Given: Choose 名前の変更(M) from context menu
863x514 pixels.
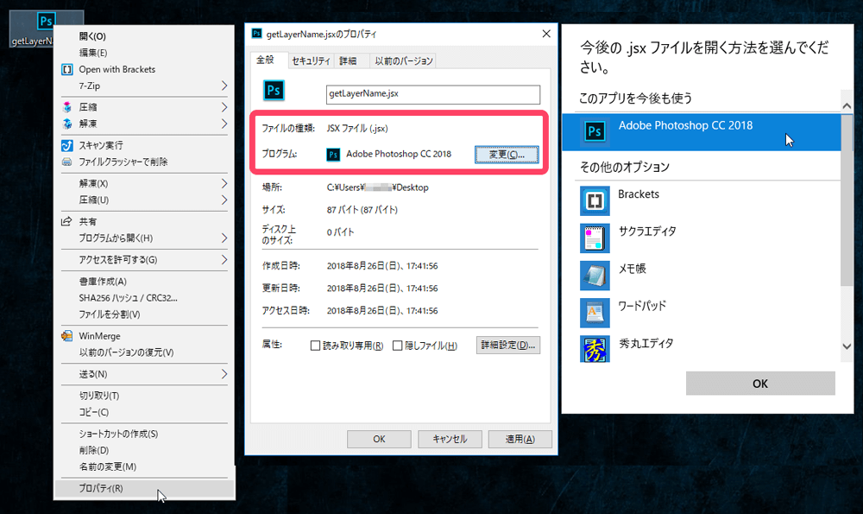Looking at the screenshot, I should [x=144, y=467].
